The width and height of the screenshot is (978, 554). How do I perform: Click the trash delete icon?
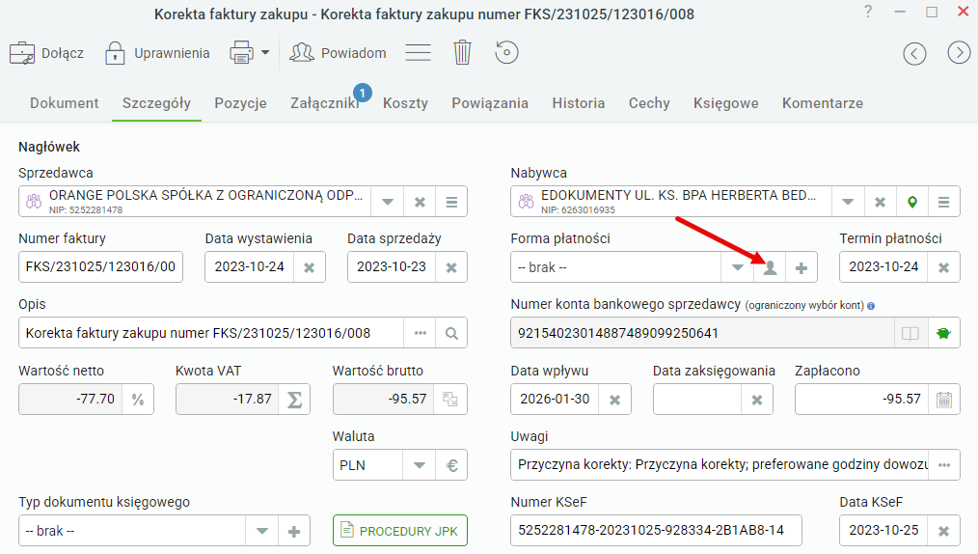pyautogui.click(x=462, y=53)
